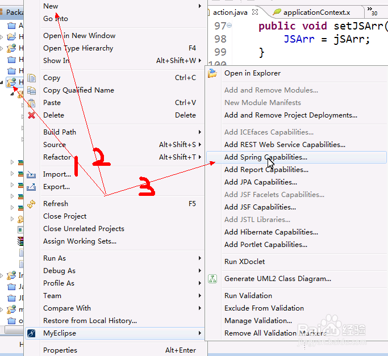Choose Run XDoclet
388x356 pixels.
click(x=297, y=262)
